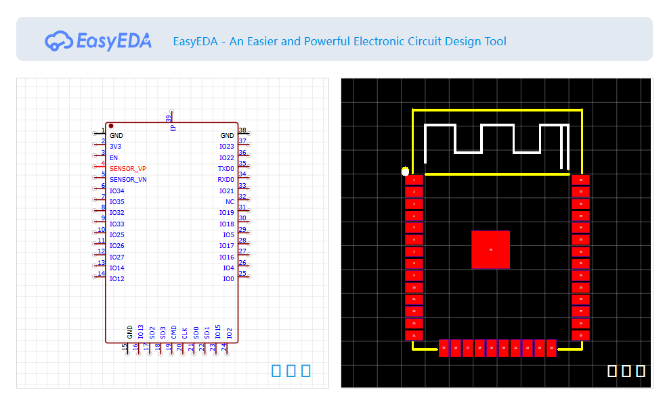Click the middle white square icon on the PCB preview
Screen dimensions: 665x396
[626, 371]
